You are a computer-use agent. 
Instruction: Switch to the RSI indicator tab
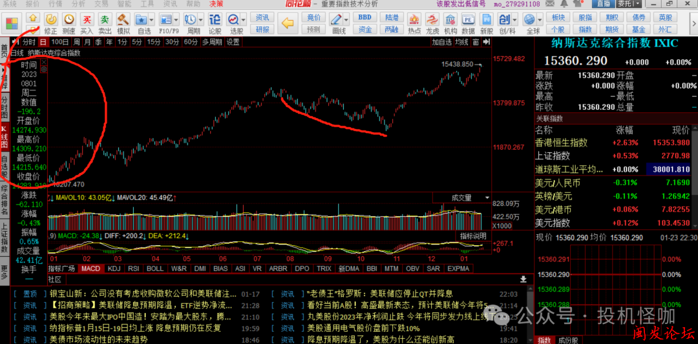coord(133,268)
